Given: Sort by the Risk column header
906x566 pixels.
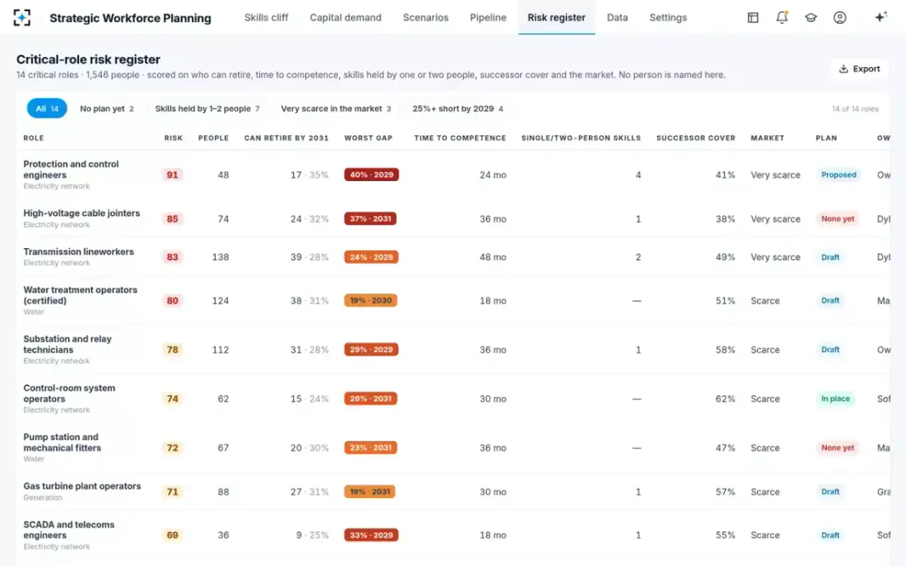Looking at the screenshot, I should 173,138.
